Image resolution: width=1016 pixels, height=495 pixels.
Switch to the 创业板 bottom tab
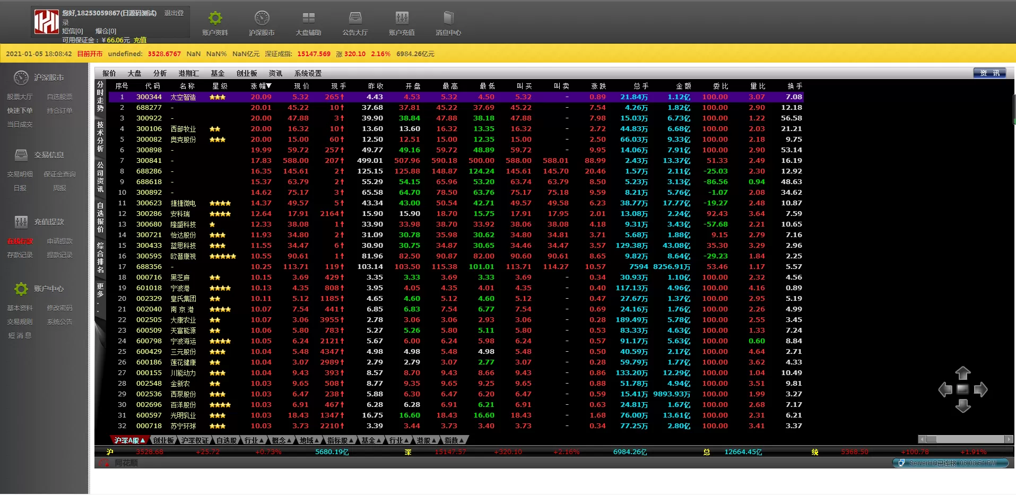[163, 440]
